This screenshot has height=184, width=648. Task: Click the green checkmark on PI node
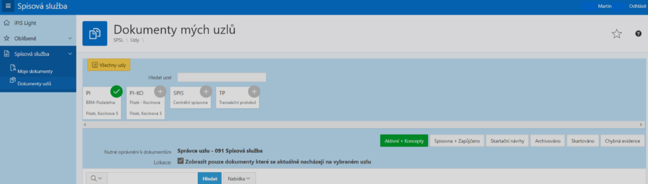click(x=117, y=91)
